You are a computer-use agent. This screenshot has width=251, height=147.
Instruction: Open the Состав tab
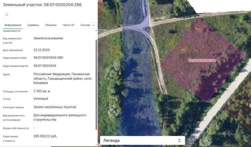click(85, 25)
